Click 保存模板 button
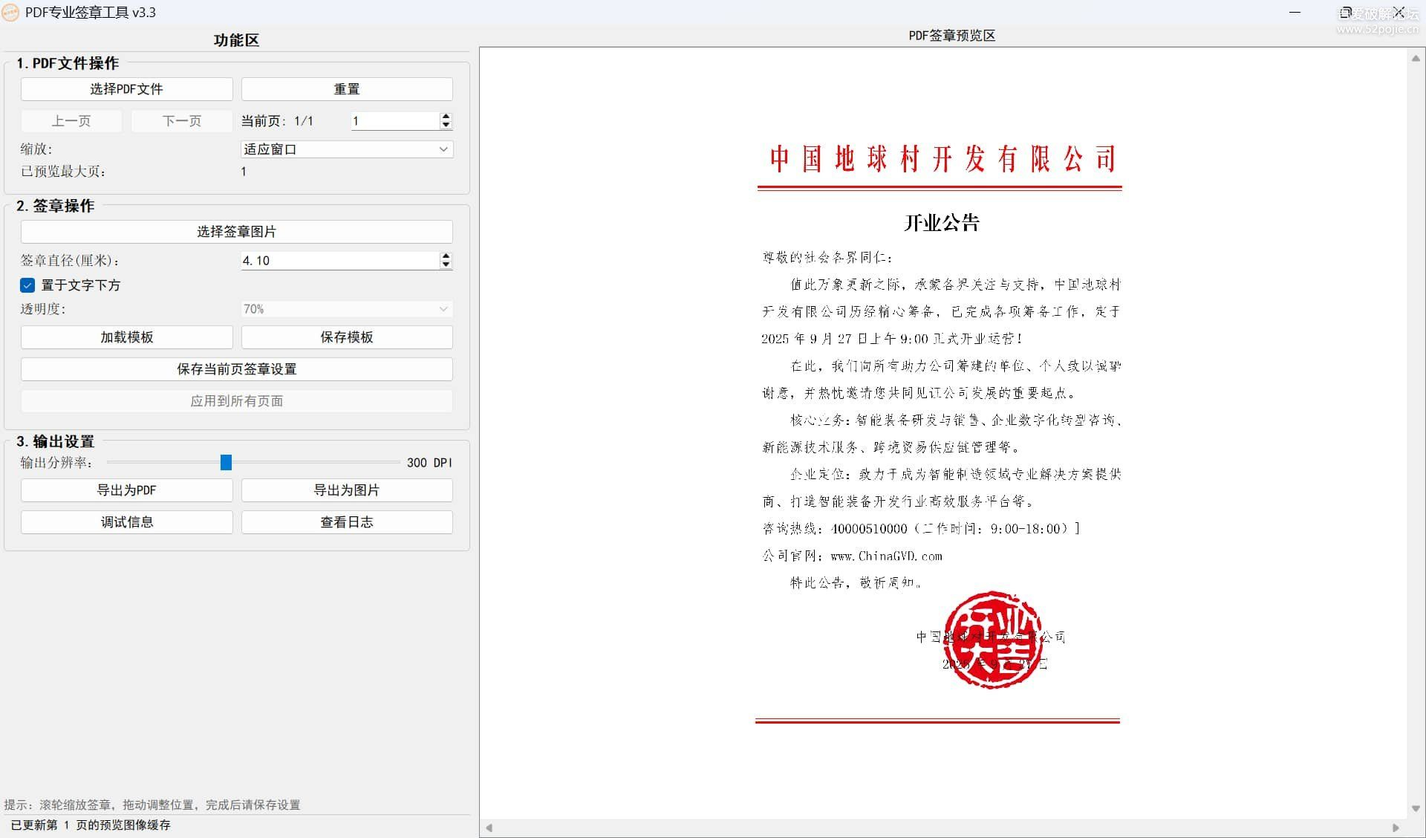The height and width of the screenshot is (838, 1426). click(x=347, y=337)
